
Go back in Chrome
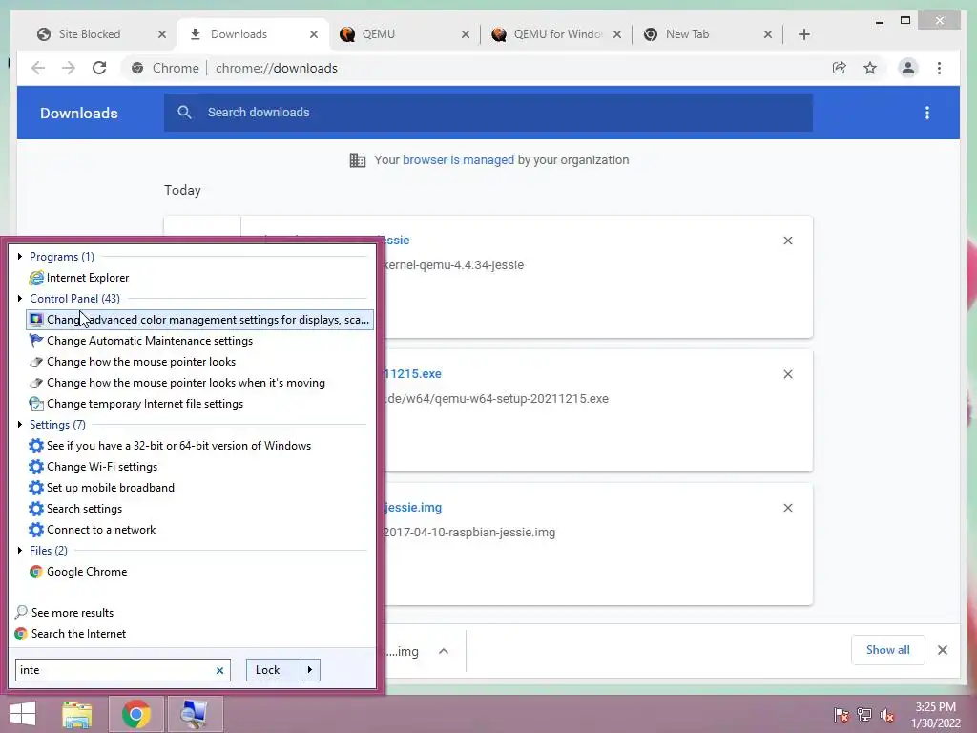click(x=38, y=68)
